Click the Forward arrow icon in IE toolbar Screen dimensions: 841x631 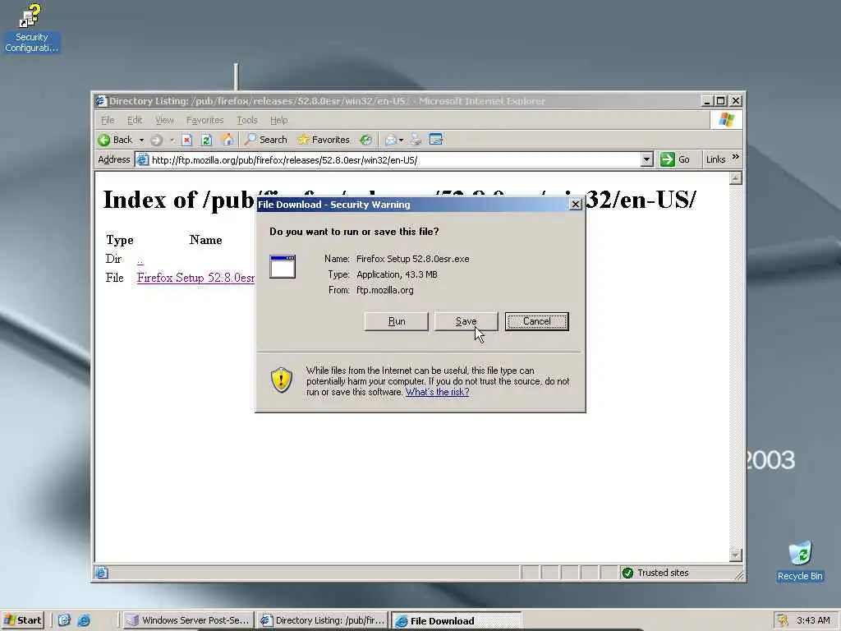[x=157, y=140]
